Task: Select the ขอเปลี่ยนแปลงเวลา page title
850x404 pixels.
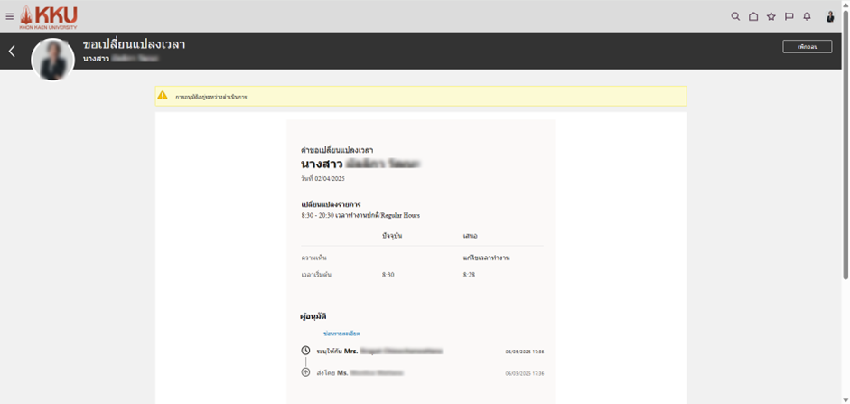Action: (134, 44)
